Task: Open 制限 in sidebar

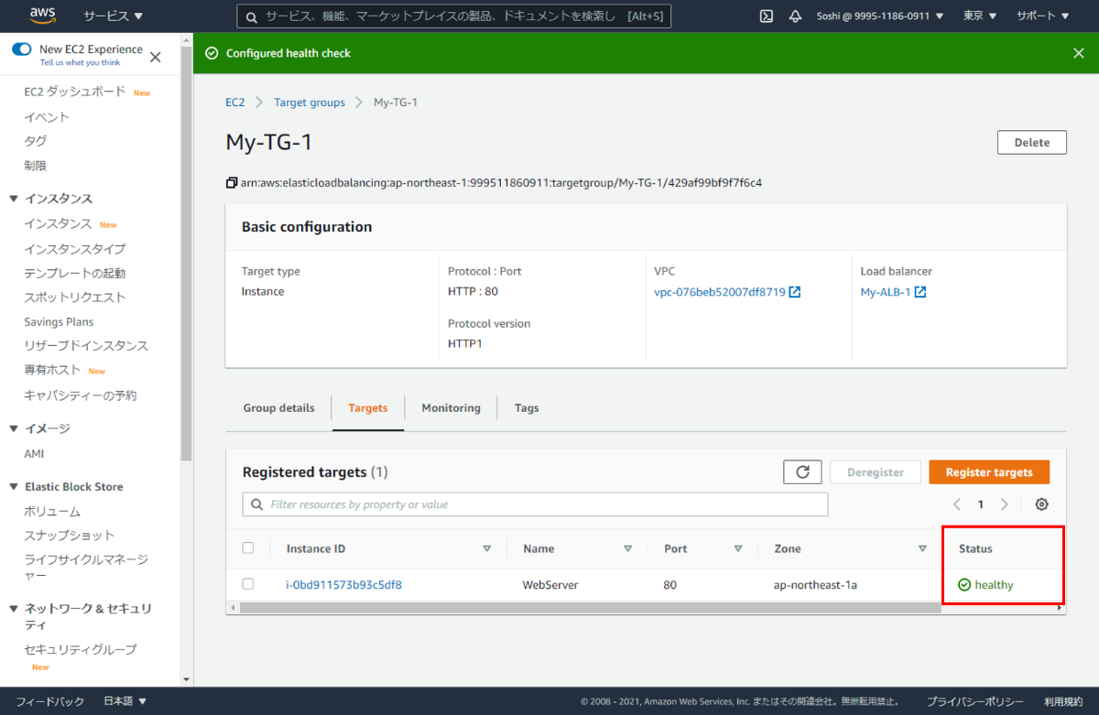Action: point(36,166)
